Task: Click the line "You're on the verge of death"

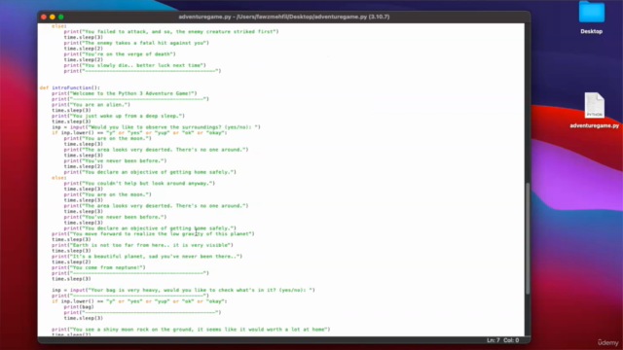Action: 120,54
